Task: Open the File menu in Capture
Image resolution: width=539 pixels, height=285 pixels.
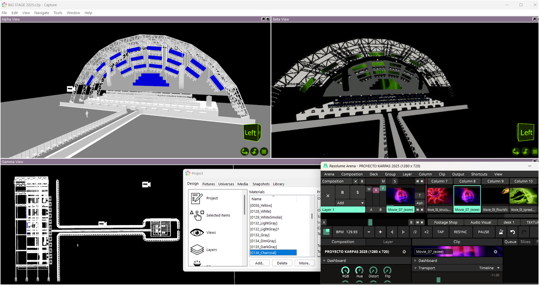Action: click(x=4, y=13)
